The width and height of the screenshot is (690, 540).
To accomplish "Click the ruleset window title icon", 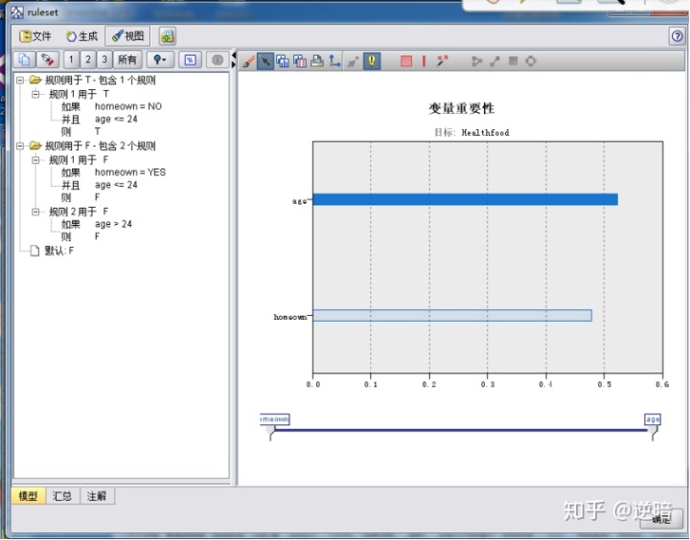I will pyautogui.click(x=17, y=12).
